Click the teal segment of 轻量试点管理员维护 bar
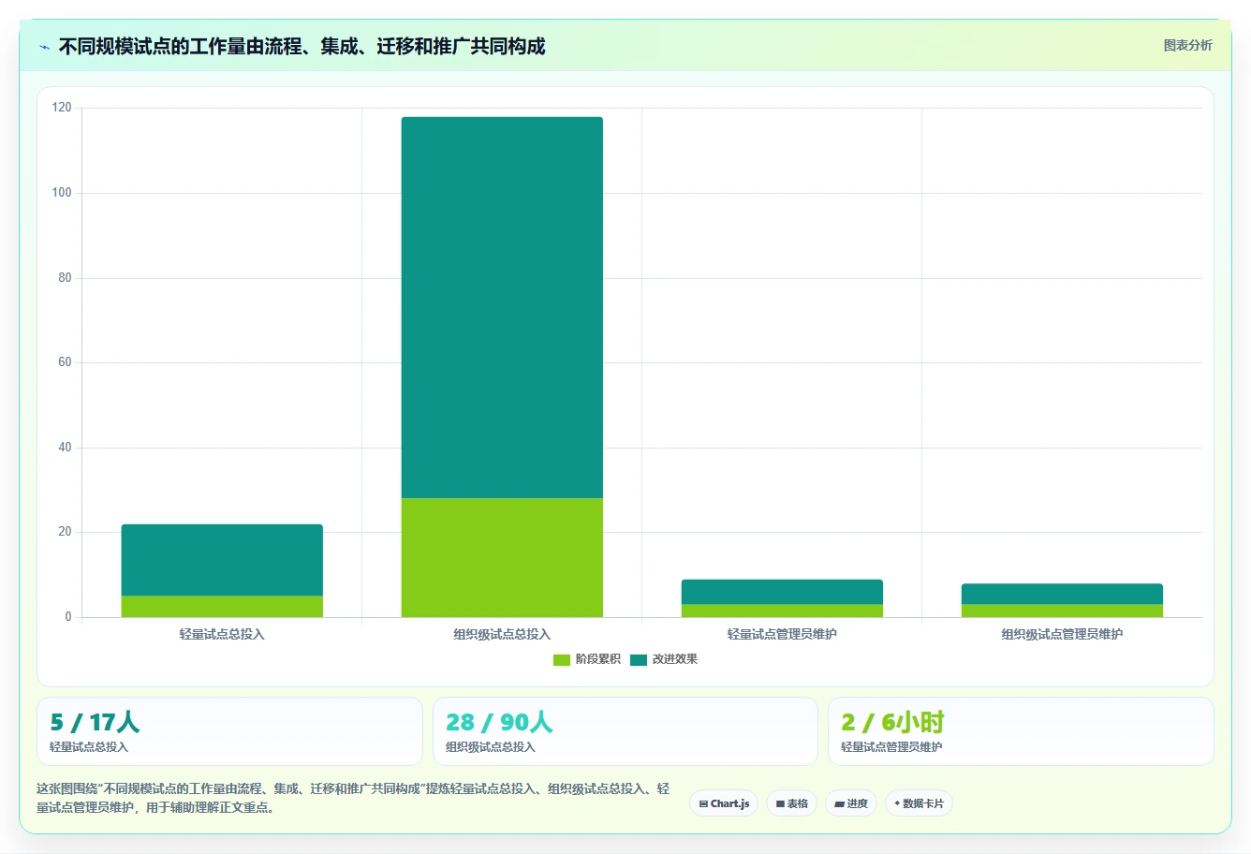The height and width of the screenshot is (854, 1251). click(782, 592)
